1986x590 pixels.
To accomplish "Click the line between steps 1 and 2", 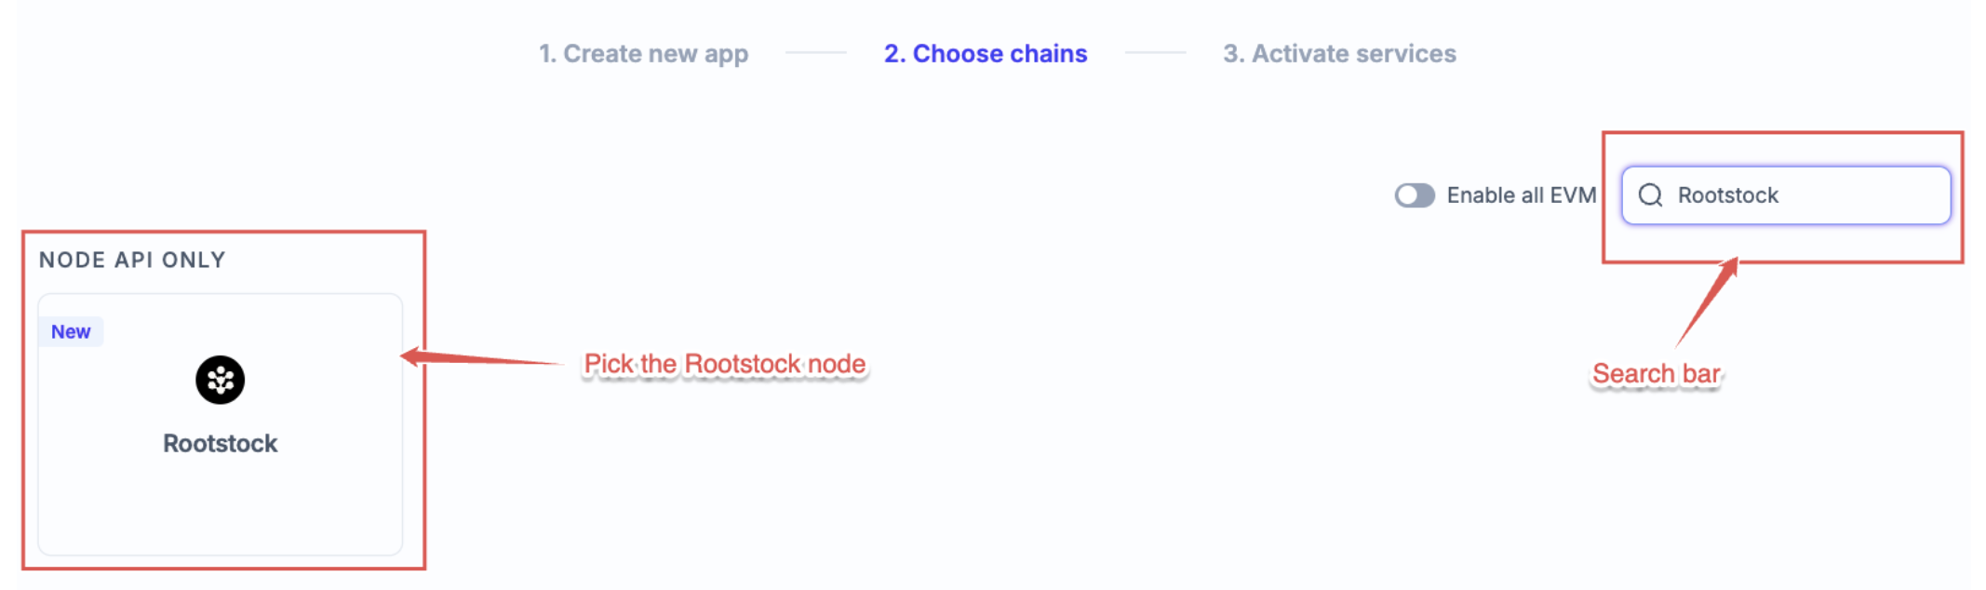I will [x=815, y=53].
